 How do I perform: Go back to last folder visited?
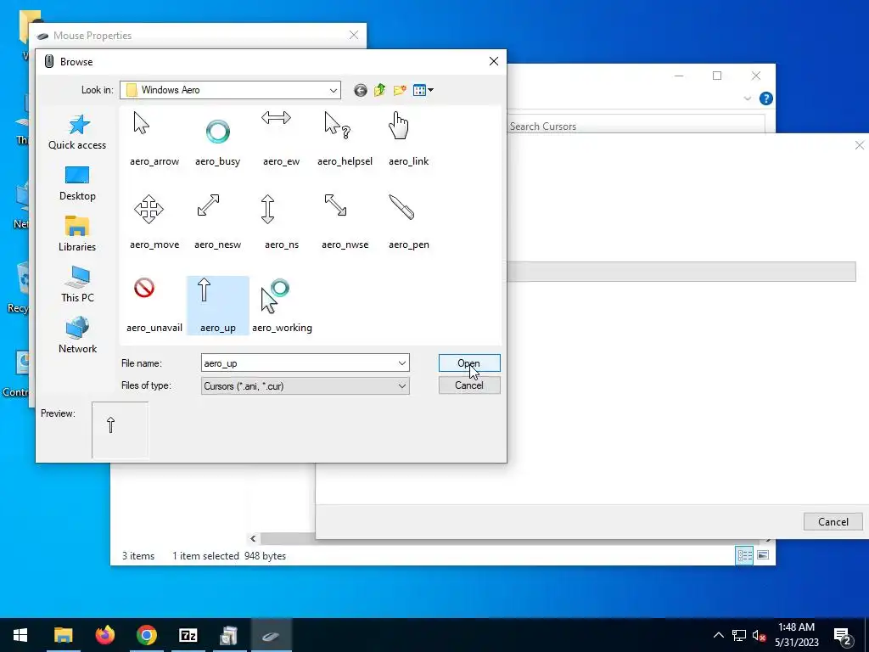360,90
